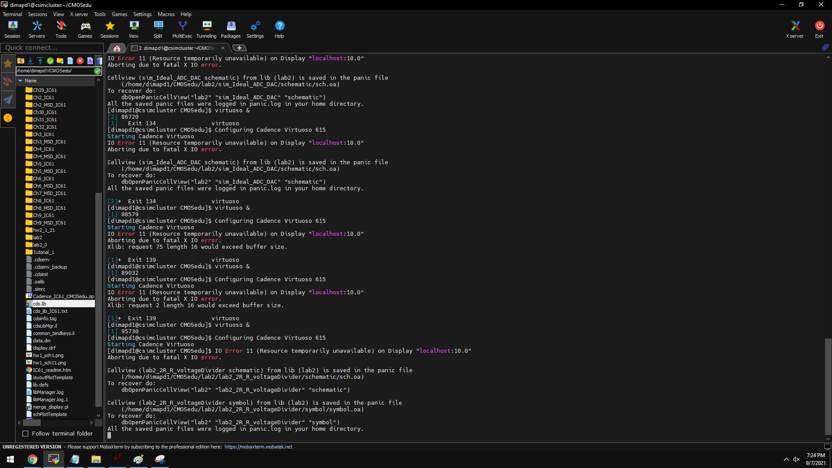Refresh the SFTP folder listing
The width and height of the screenshot is (832, 468).
(50, 61)
